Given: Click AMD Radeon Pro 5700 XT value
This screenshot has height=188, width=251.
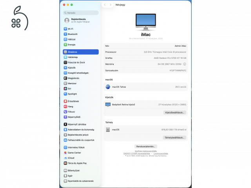Looking at the screenshot, I should tap(170, 58).
